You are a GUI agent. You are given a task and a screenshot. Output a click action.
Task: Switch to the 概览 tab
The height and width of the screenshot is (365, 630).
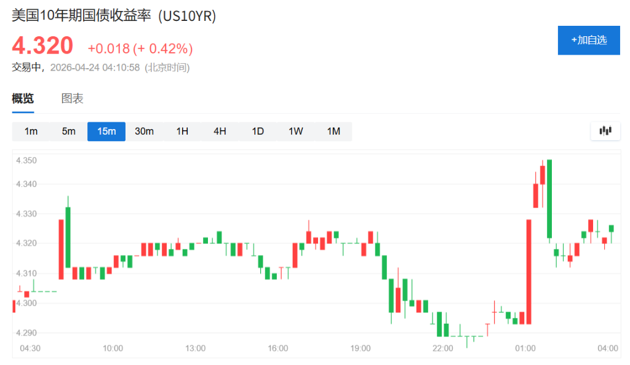pos(23,99)
